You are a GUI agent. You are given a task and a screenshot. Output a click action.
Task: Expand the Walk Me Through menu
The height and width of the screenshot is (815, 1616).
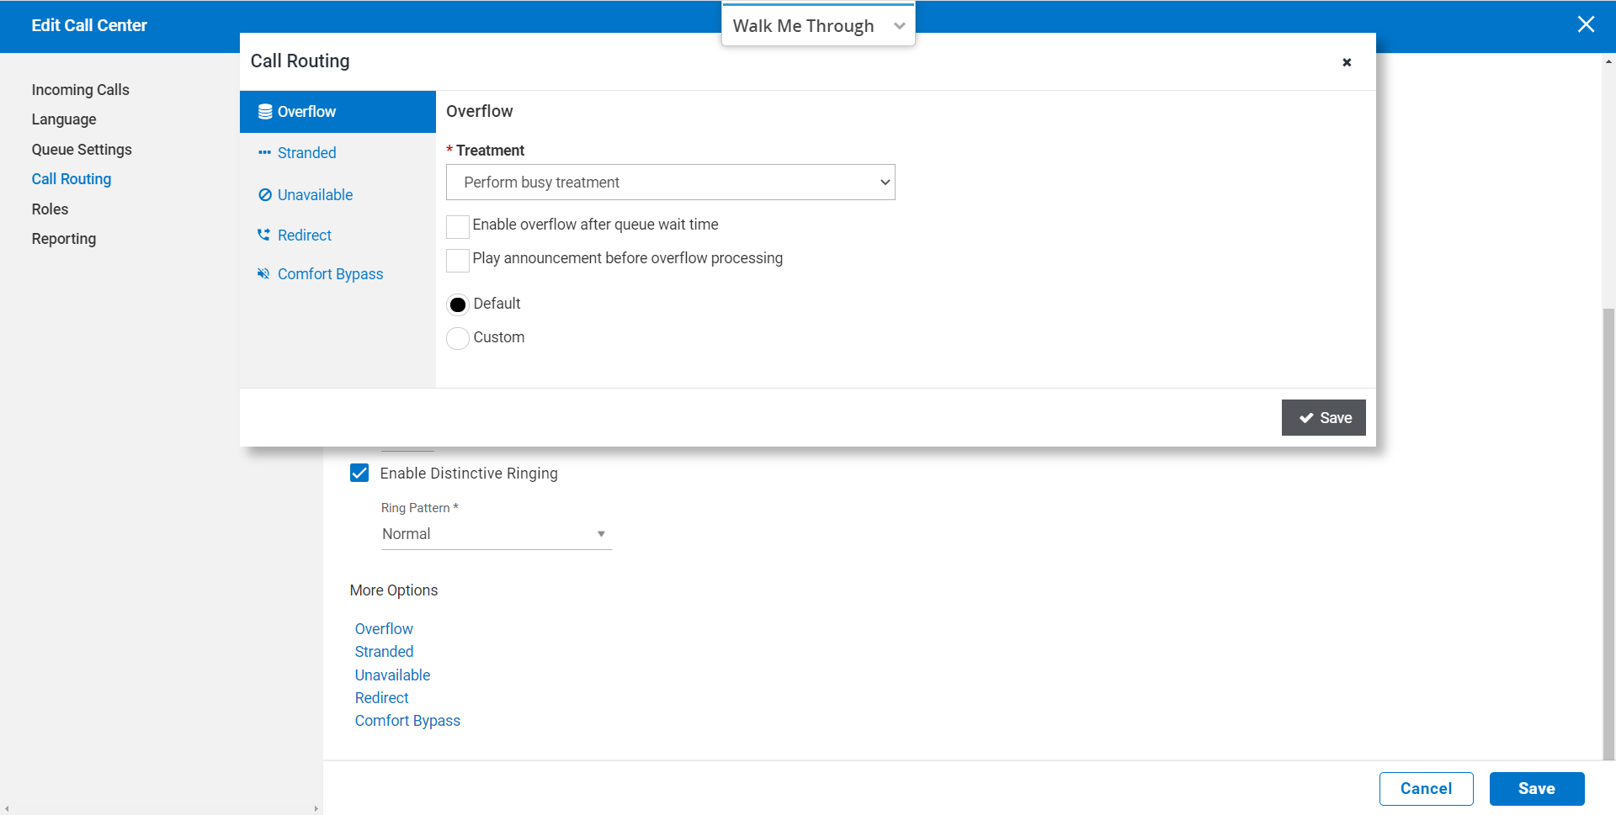tap(818, 25)
